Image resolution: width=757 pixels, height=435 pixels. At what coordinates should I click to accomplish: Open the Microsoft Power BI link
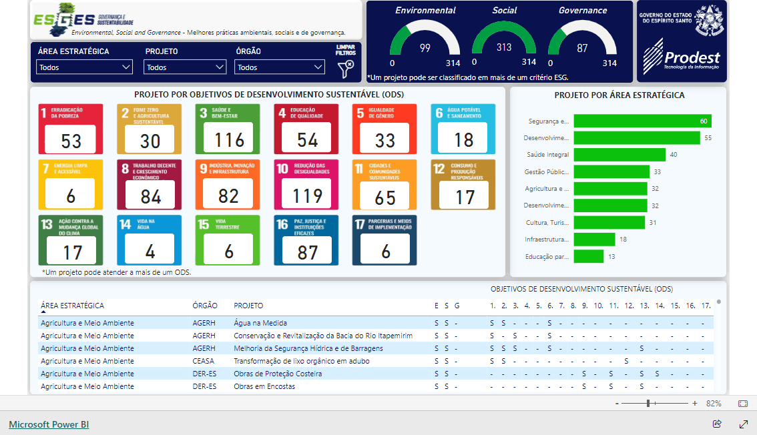pyautogui.click(x=49, y=424)
